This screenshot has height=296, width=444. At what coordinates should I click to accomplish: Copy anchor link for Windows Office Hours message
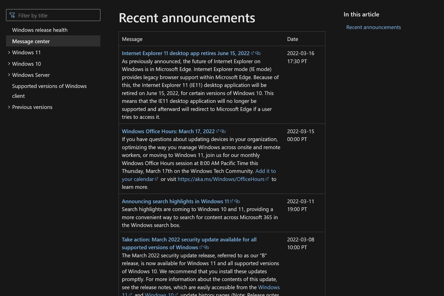tap(223, 131)
